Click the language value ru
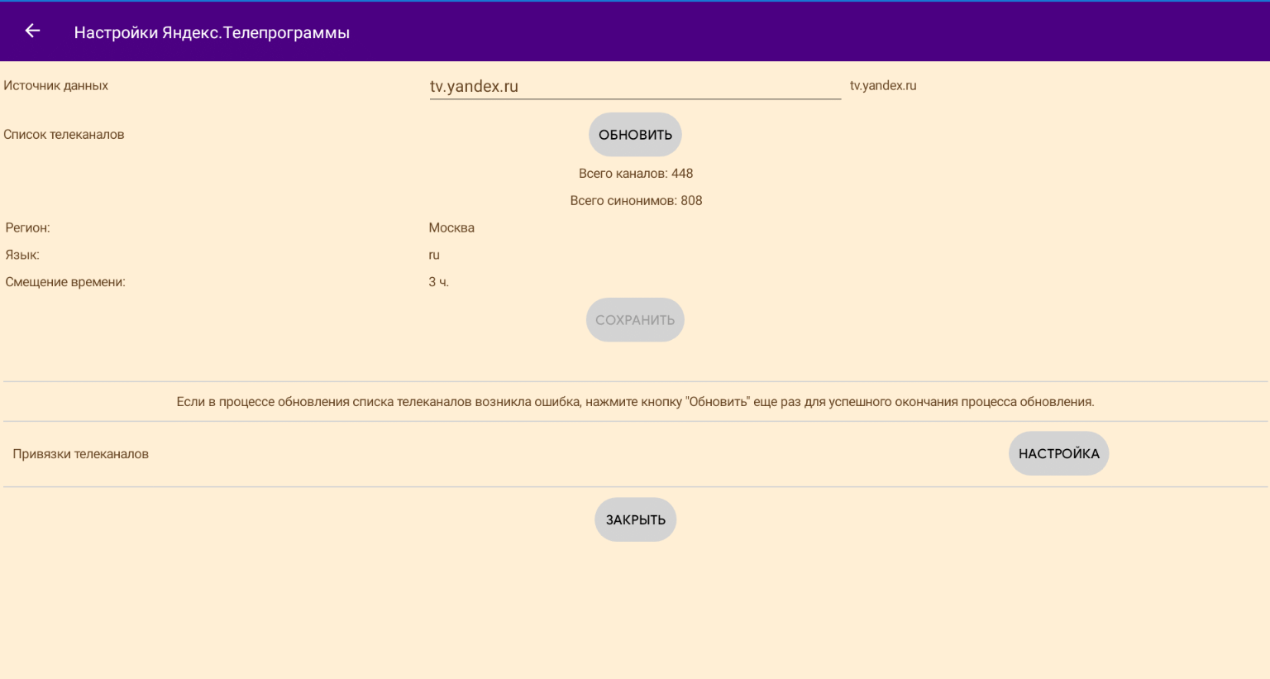The width and height of the screenshot is (1270, 679). (434, 256)
